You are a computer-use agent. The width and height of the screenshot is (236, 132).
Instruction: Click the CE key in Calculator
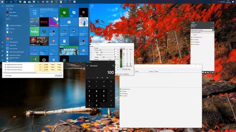pyautogui.click(x=89, y=86)
